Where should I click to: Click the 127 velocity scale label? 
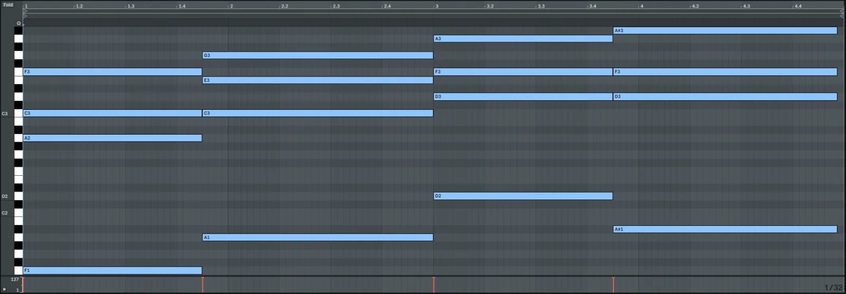pyautogui.click(x=15, y=279)
